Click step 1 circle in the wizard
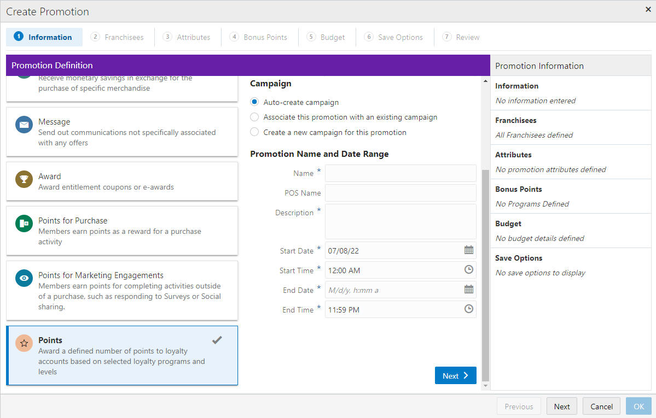The image size is (656, 418). 19,37
